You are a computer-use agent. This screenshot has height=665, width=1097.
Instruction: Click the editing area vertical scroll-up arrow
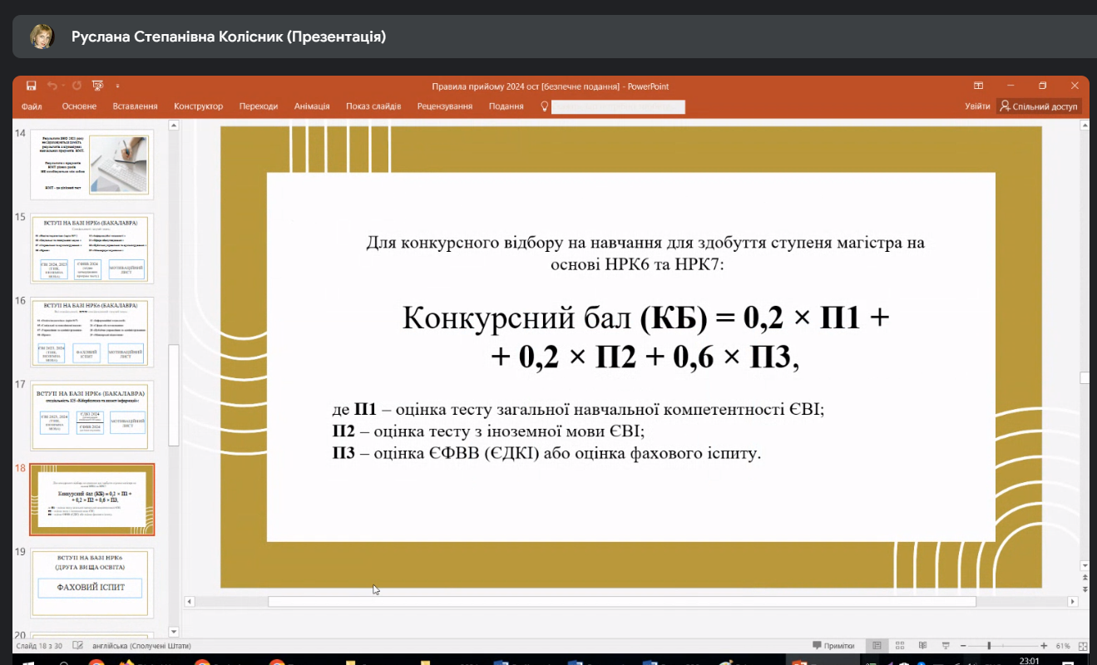tap(1085, 126)
